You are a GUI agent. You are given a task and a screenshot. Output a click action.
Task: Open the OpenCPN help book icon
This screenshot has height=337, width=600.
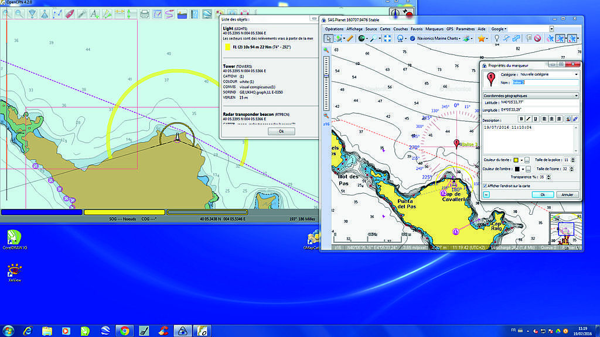195,14
